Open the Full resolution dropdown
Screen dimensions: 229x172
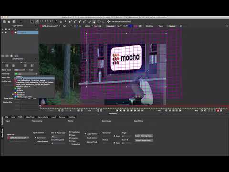[67, 26]
